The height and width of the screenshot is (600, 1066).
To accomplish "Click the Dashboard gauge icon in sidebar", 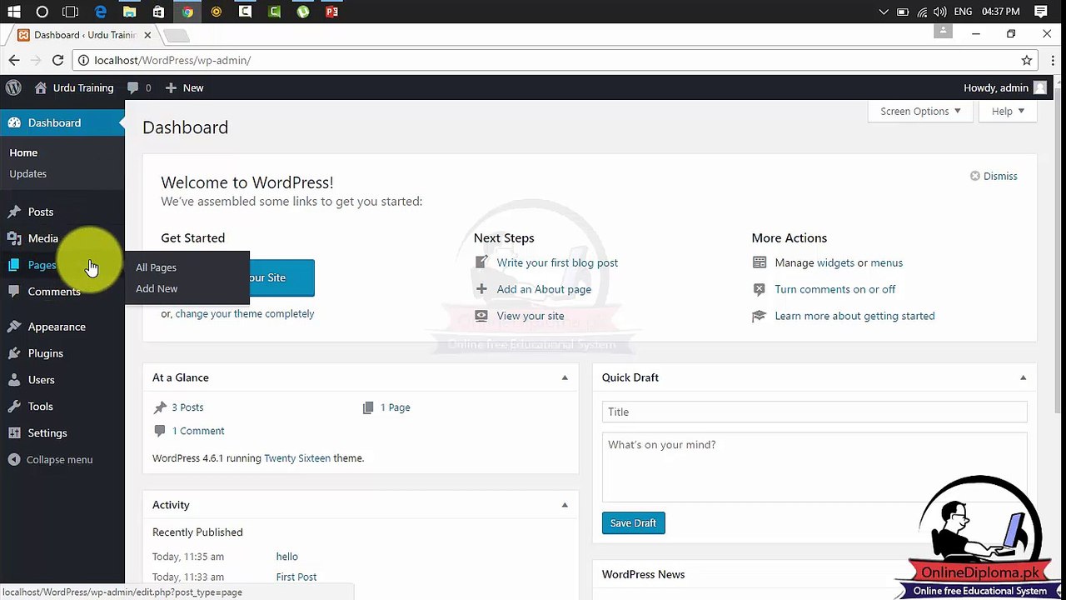I will pos(14,122).
